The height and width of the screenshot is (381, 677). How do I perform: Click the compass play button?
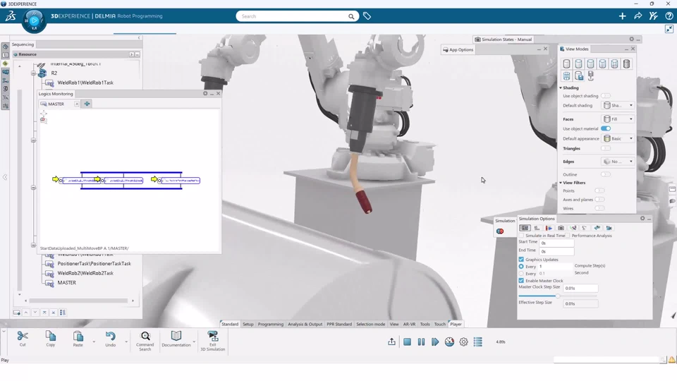pyautogui.click(x=34, y=20)
